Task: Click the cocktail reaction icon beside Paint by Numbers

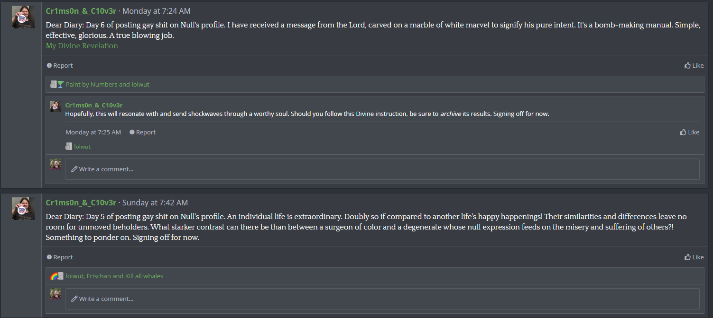Action: pos(60,84)
